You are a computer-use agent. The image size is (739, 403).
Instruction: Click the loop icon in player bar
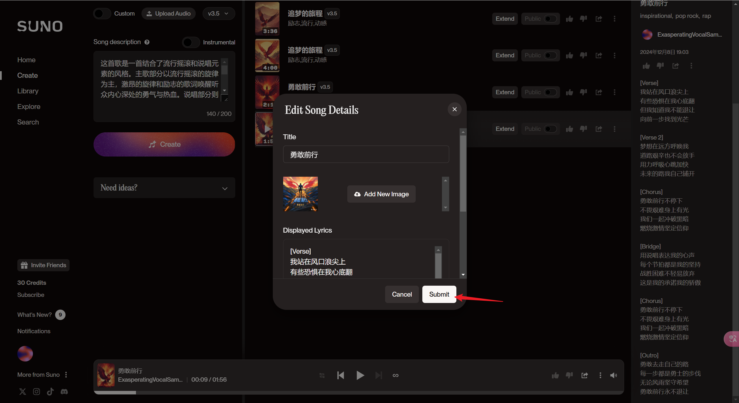click(x=395, y=375)
